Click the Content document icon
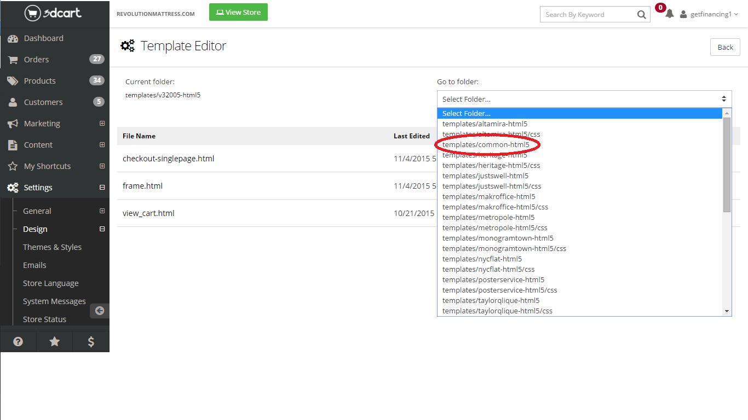Viewport: 748px width, 420px height. click(13, 145)
